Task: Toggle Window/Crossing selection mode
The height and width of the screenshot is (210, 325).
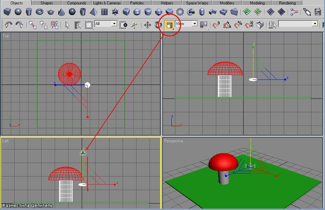Action: pyautogui.click(x=123, y=25)
